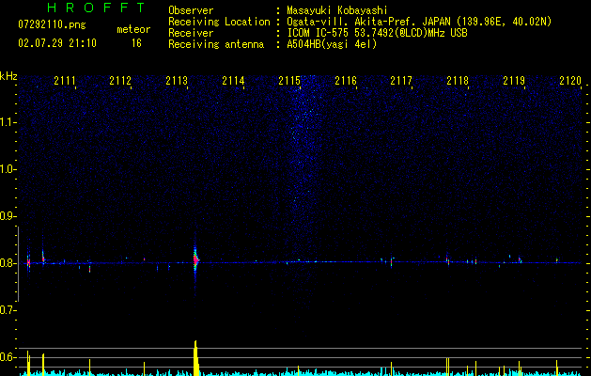Click the 2116 time axis marker
This screenshot has height=376, width=591.
(x=346, y=81)
